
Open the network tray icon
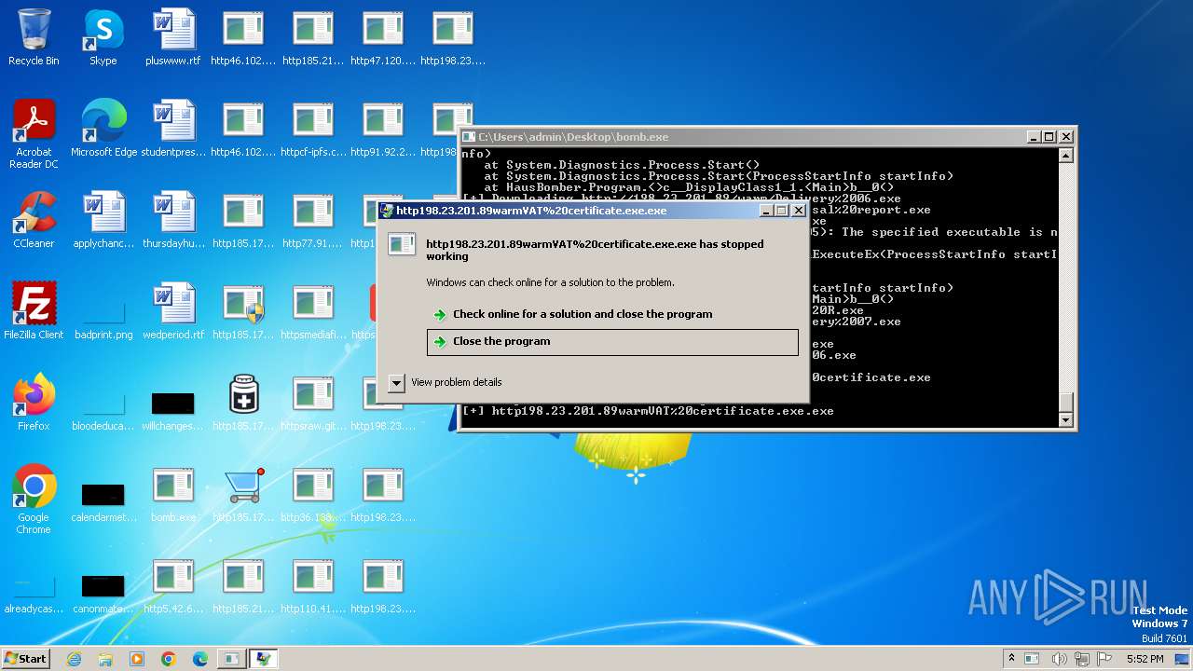click(1083, 659)
